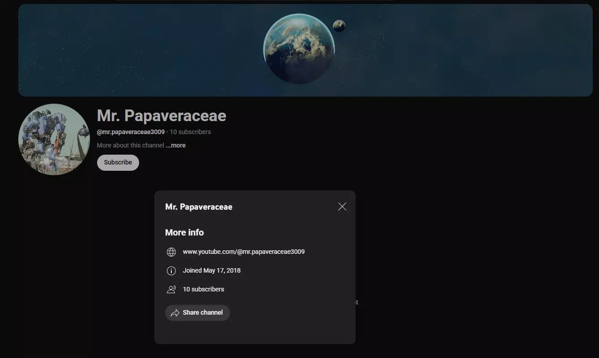Click the Share channel button
The height and width of the screenshot is (358, 599).
tap(197, 313)
